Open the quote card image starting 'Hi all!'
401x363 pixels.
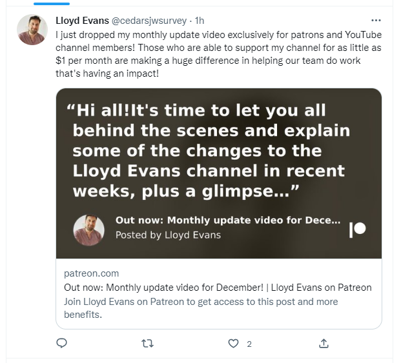point(219,173)
